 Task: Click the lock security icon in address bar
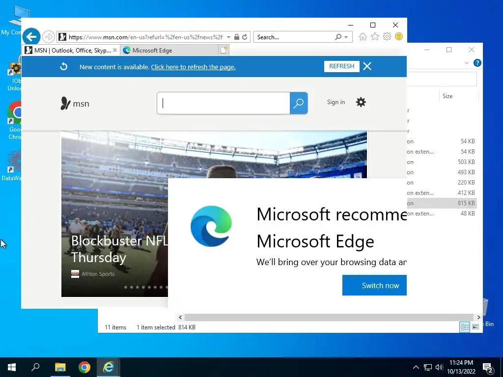(236, 37)
